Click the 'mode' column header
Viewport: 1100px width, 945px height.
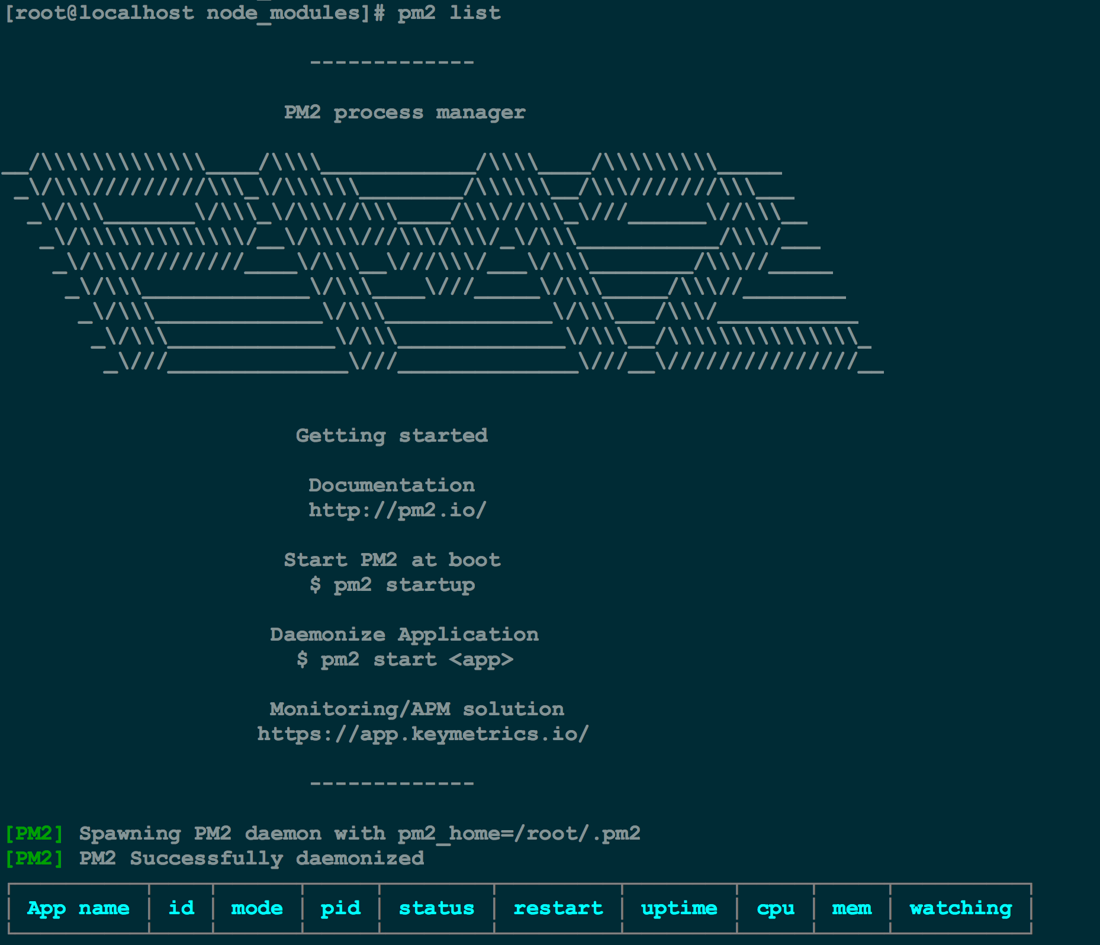(x=257, y=908)
